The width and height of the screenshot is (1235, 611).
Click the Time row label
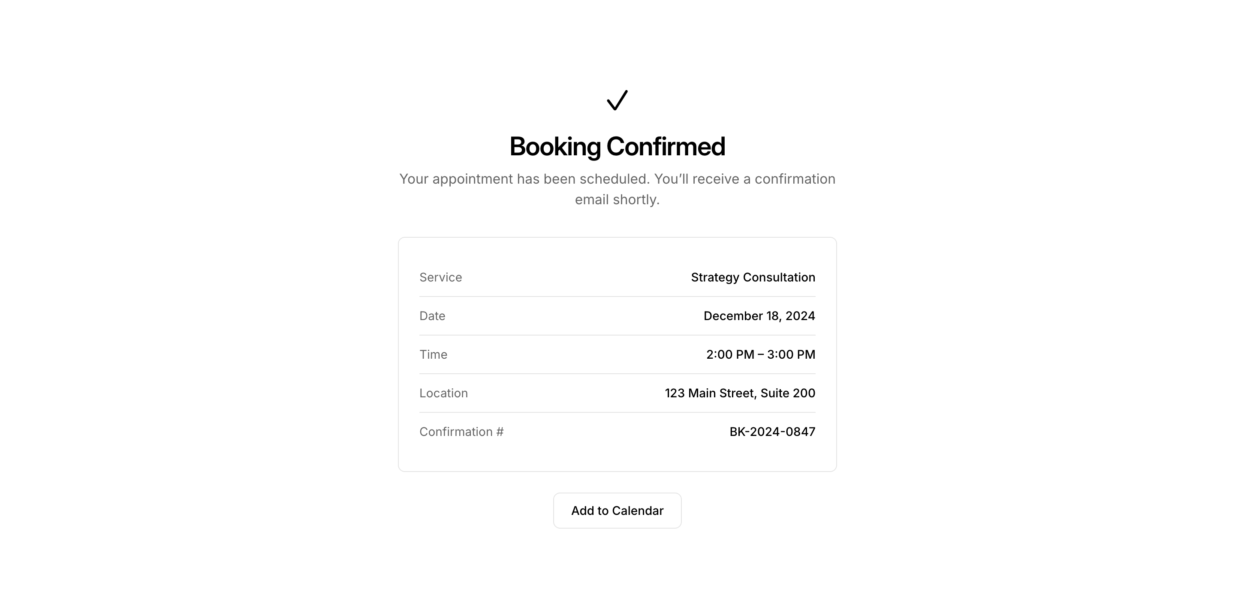tap(434, 354)
